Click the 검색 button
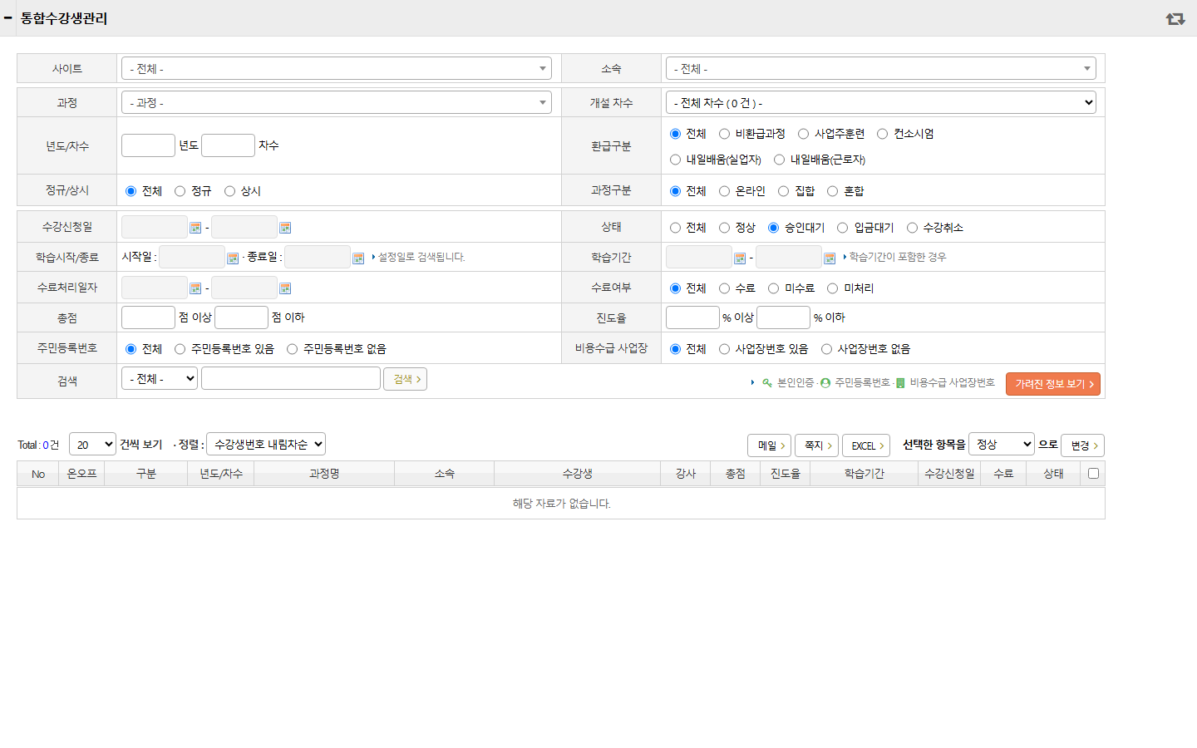Image resolution: width=1197 pixels, height=748 pixels. (x=405, y=379)
